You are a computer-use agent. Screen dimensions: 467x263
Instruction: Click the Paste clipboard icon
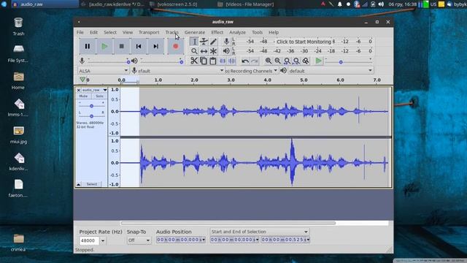click(212, 61)
